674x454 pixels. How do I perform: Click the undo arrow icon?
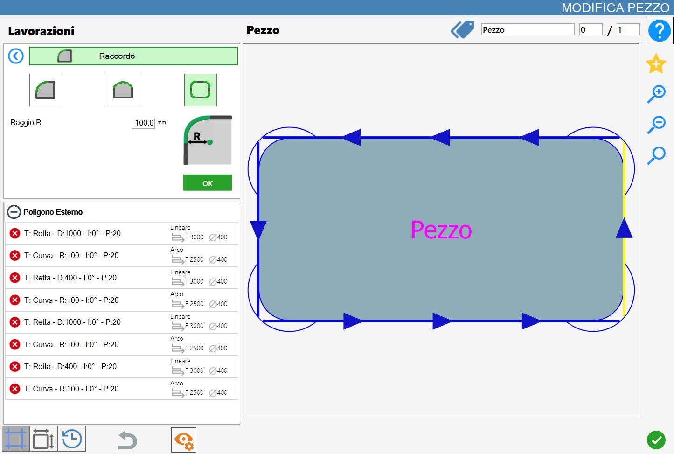coord(127,440)
